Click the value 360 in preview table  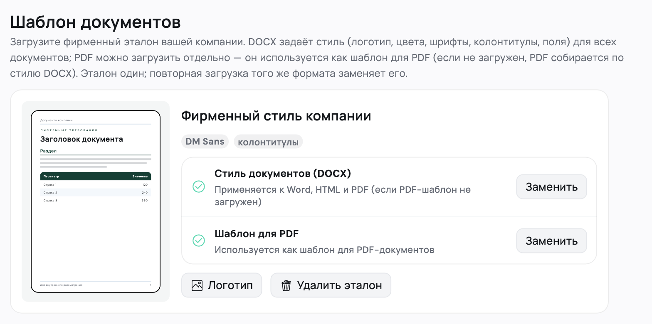click(x=145, y=201)
